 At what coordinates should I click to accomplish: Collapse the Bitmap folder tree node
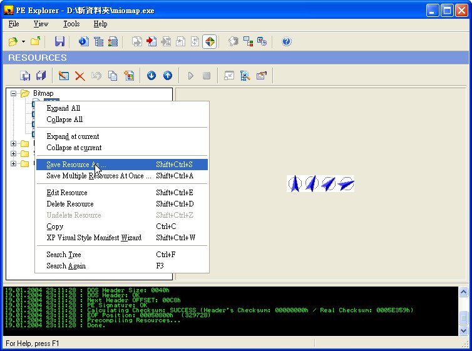13,94
